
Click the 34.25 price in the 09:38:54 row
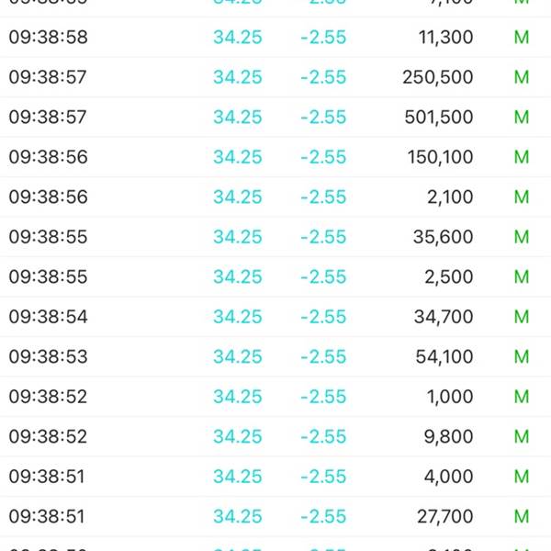point(238,317)
